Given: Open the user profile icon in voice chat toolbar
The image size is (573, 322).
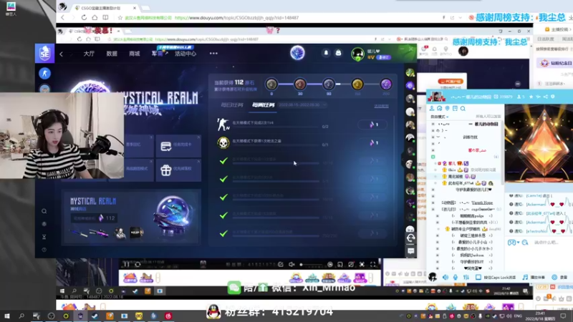Looking at the screenshot, I should [432, 109].
